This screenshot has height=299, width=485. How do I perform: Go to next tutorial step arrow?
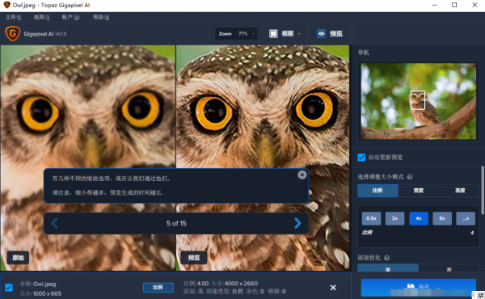(x=297, y=223)
